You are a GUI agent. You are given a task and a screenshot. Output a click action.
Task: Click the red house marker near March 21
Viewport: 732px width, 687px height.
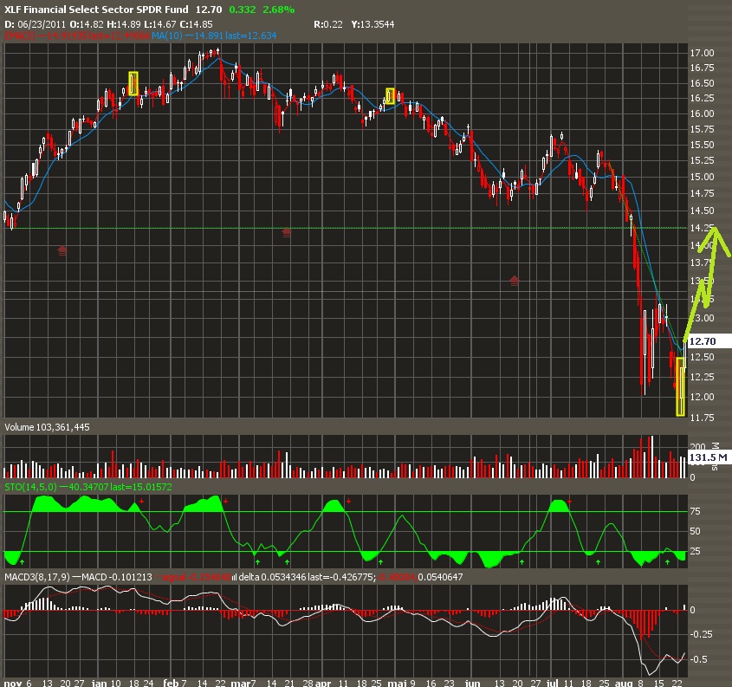click(x=287, y=232)
